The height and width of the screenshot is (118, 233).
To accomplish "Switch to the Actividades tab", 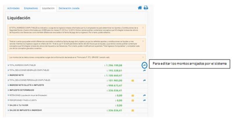I will (13, 8).
